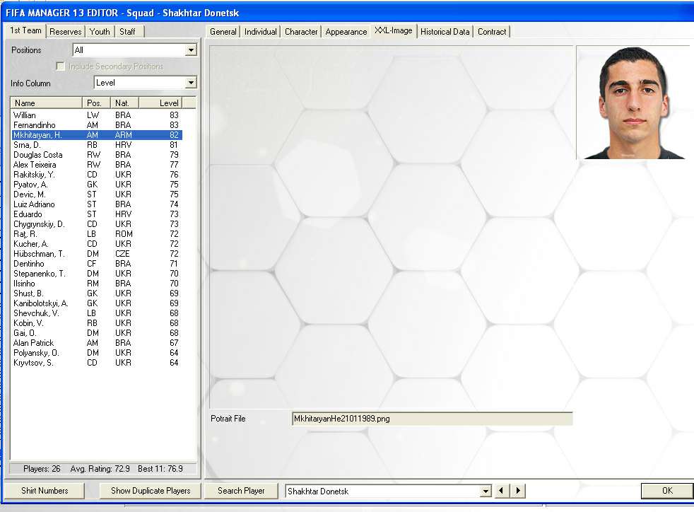Confirm with the OK button
Viewport: 694px width, 512px height.
pos(666,491)
